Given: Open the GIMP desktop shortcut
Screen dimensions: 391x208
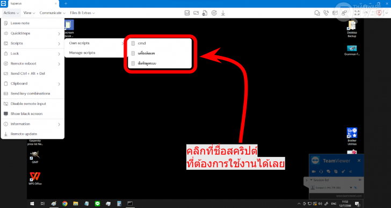Looking at the screenshot, I should (35, 156).
